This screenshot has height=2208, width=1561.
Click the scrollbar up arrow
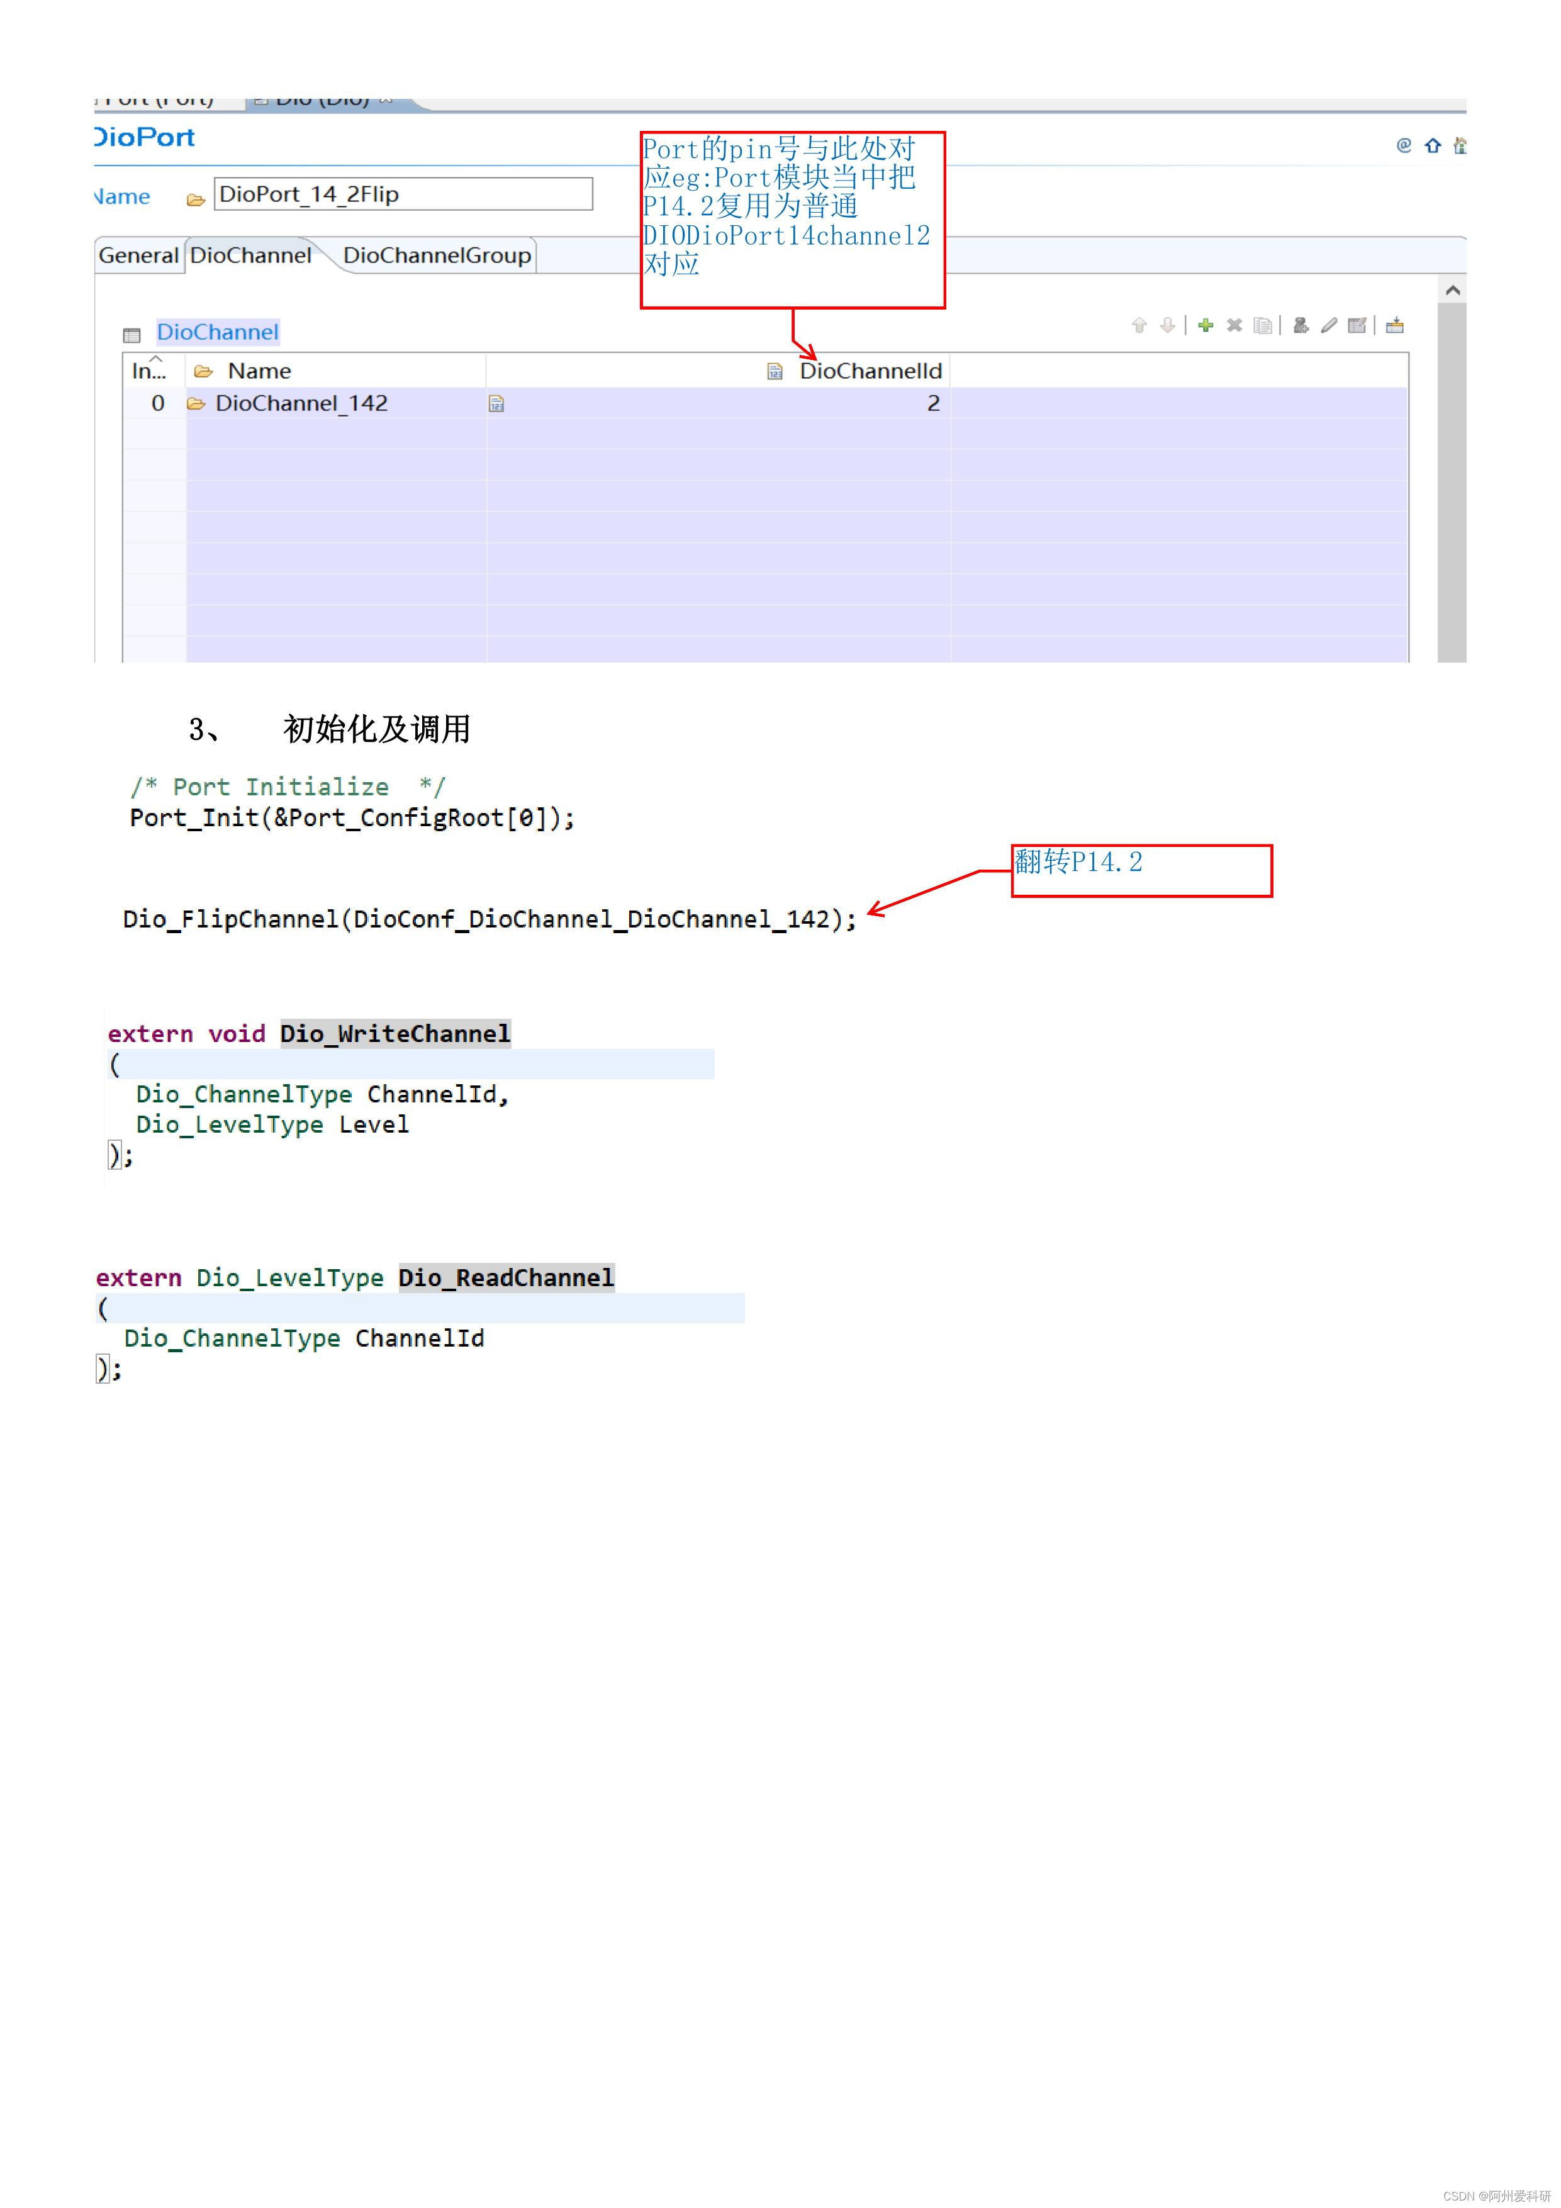click(1452, 291)
